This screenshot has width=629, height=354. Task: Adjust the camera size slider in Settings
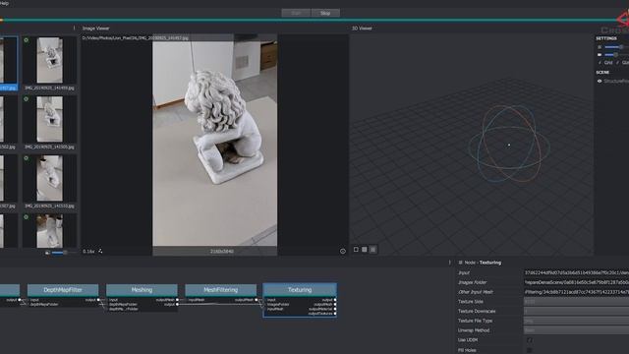(616, 55)
